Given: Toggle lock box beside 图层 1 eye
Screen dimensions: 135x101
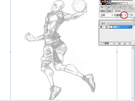Looking at the screenshot, I should point(104,27).
